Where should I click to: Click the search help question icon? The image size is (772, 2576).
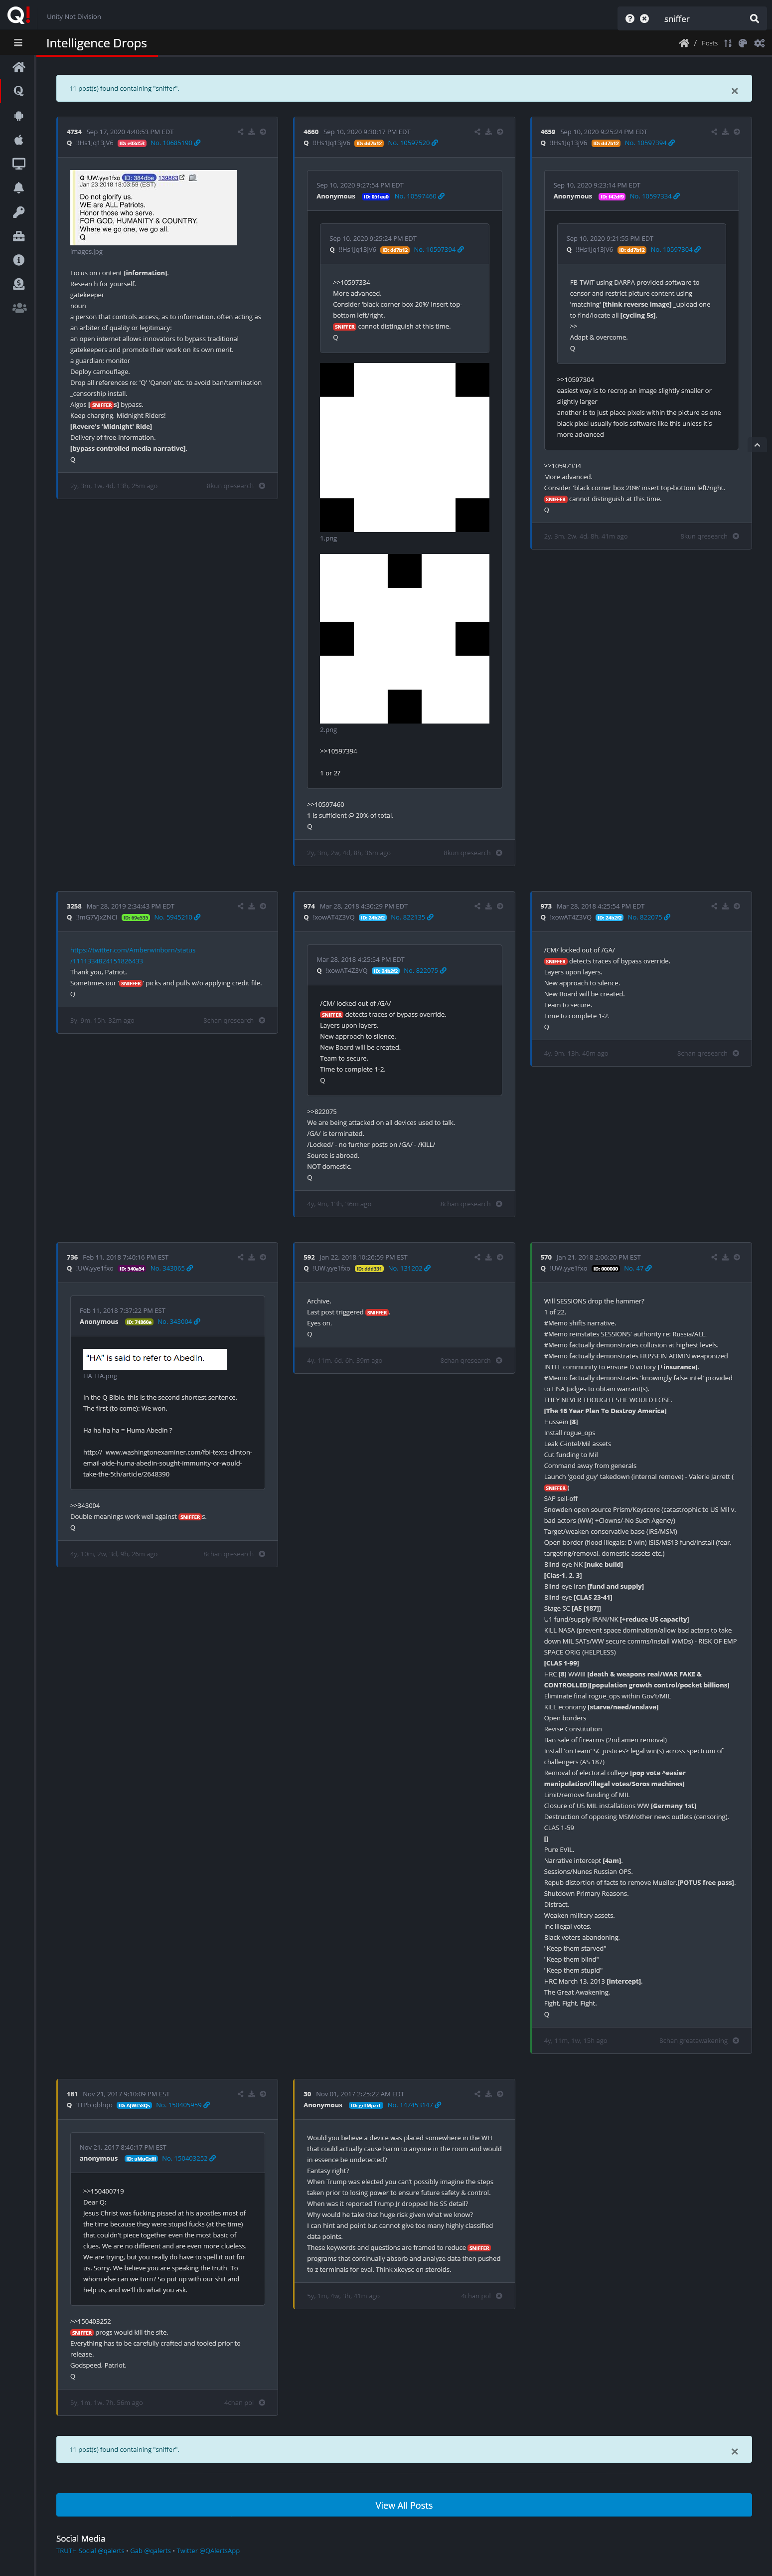pyautogui.click(x=629, y=18)
